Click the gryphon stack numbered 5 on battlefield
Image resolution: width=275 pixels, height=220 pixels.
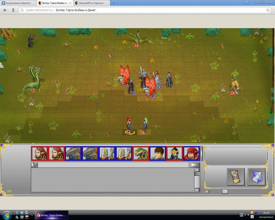(x=124, y=76)
